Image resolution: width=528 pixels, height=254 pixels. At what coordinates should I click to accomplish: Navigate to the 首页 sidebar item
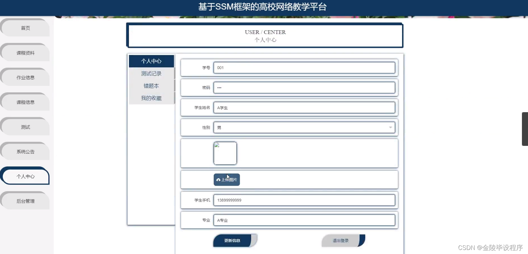(25, 28)
